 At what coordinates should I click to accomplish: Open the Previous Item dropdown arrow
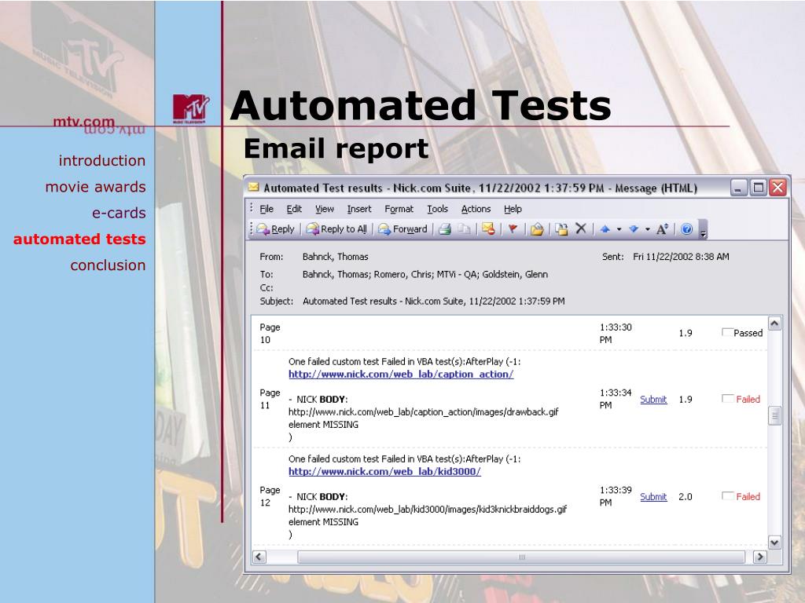619,229
